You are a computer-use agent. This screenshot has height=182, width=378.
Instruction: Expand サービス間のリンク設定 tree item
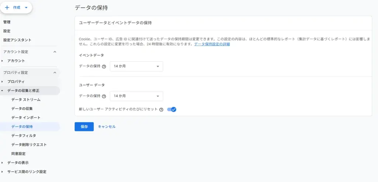pyautogui.click(x=2, y=172)
